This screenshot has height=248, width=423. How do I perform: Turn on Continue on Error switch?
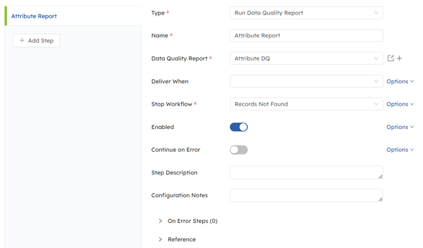click(x=239, y=150)
